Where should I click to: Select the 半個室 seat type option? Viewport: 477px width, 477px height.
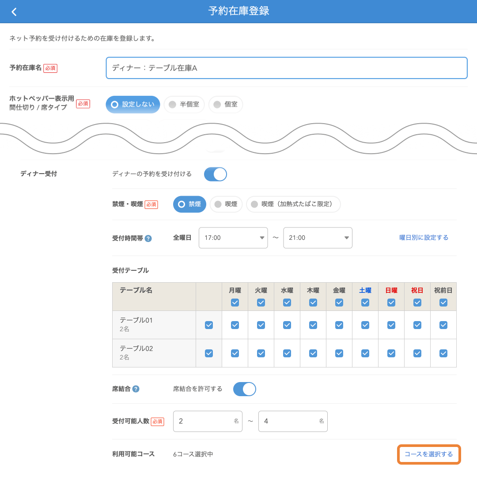pos(184,104)
